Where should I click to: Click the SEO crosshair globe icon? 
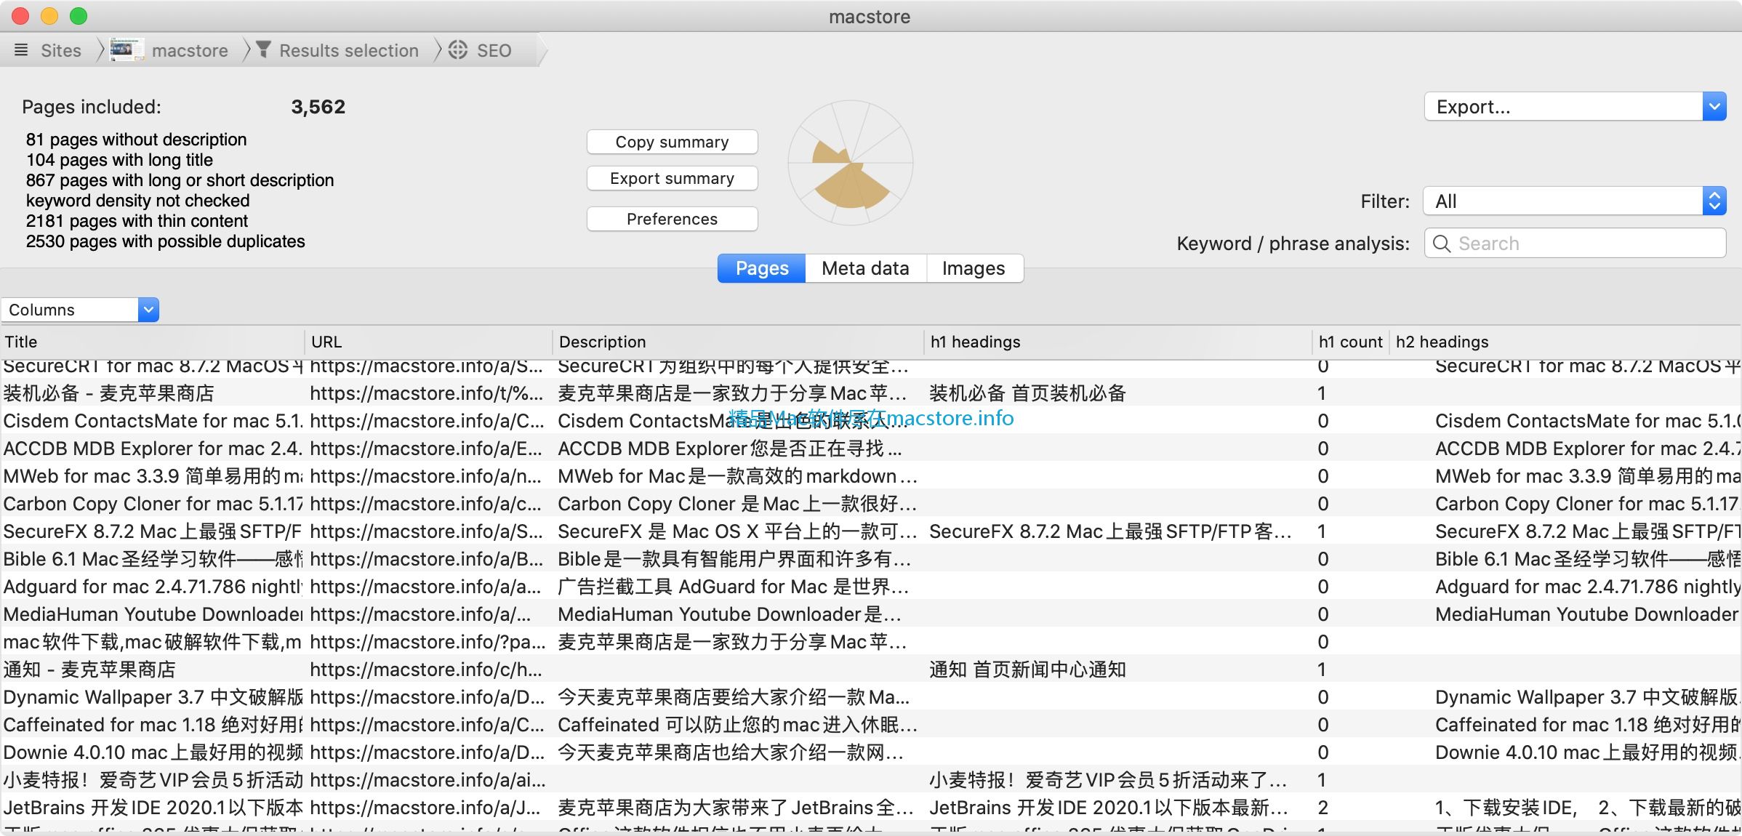pyautogui.click(x=458, y=49)
